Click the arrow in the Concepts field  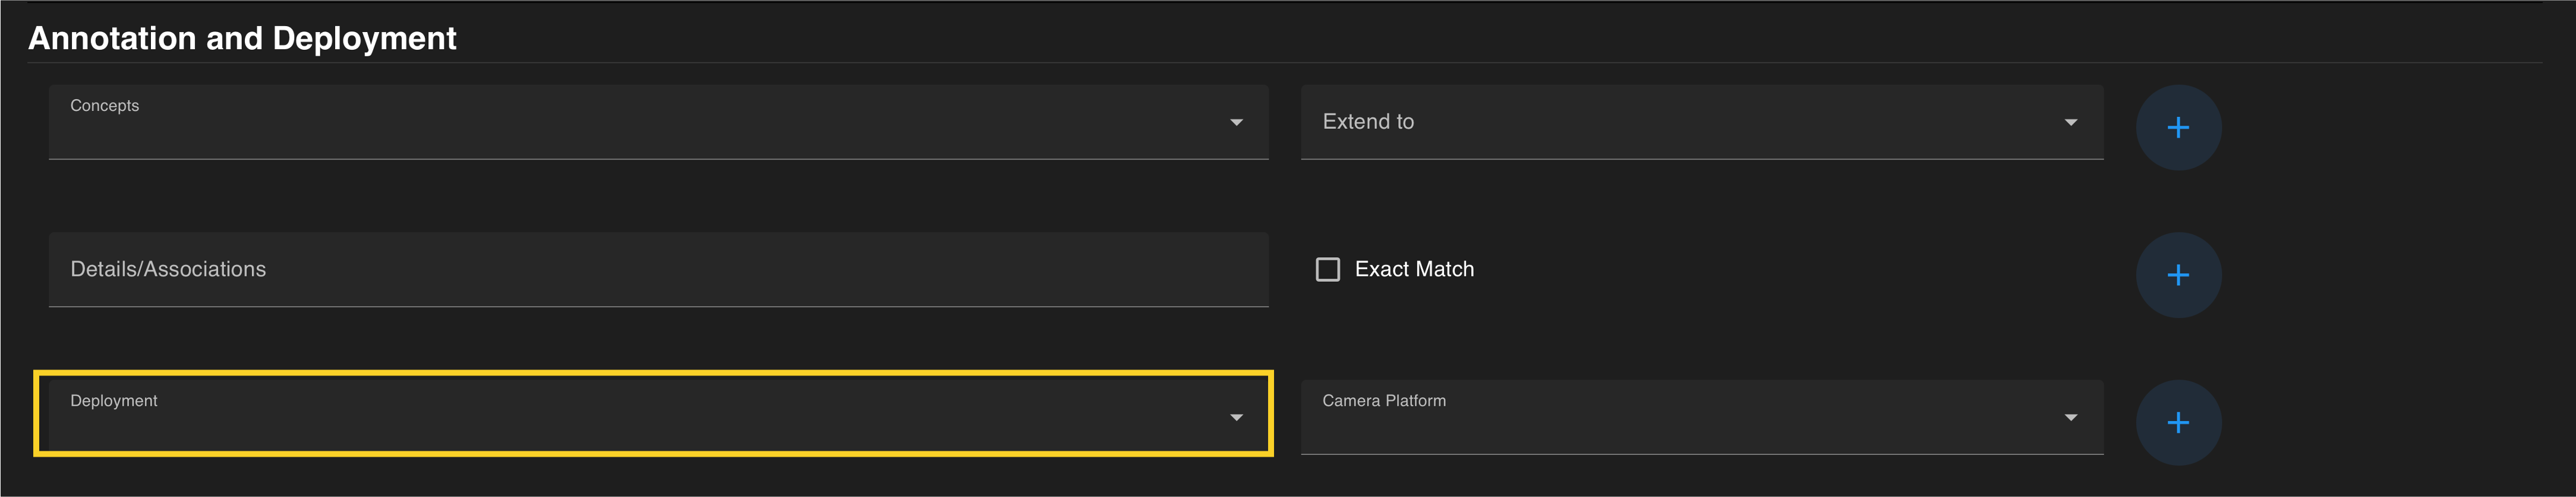pos(1236,122)
